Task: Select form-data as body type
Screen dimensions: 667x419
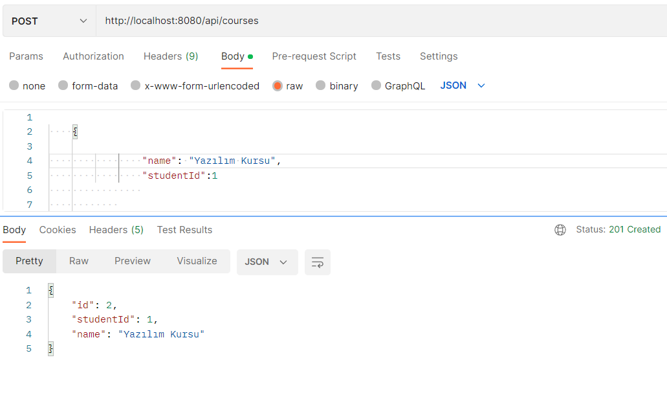Action: 88,85
